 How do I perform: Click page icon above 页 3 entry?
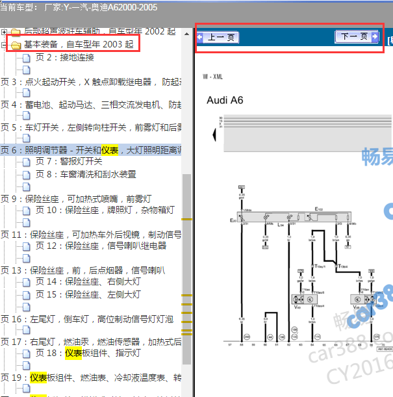pyautogui.click(x=27, y=70)
